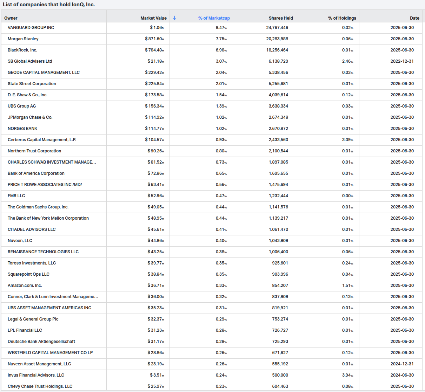Click the 1.51% holdings value

pos(348,286)
